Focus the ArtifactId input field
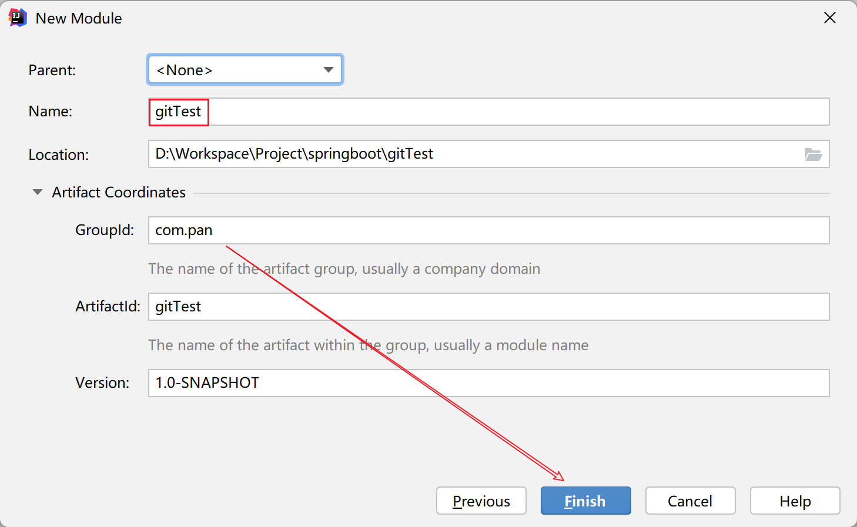 [488, 307]
